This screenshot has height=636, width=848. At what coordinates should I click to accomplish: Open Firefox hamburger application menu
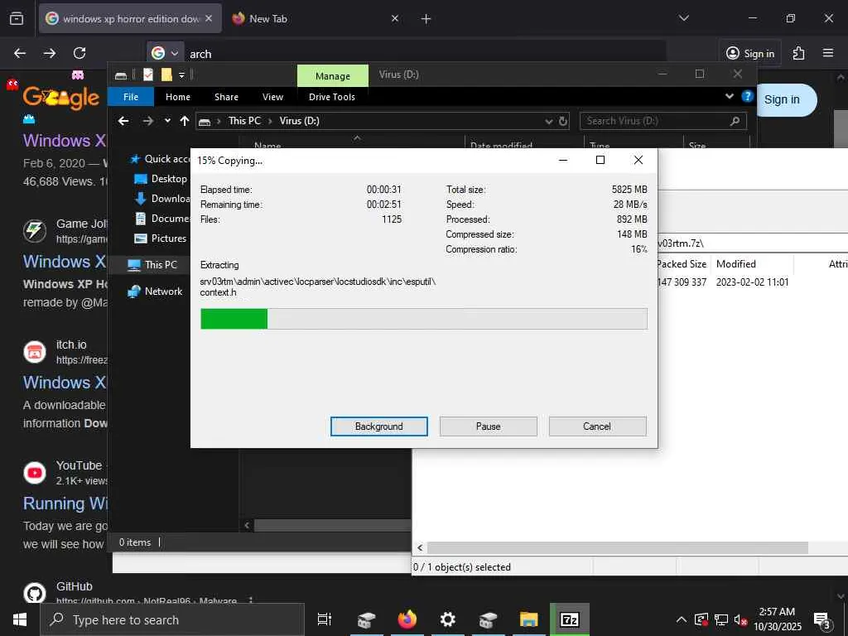[x=827, y=53]
